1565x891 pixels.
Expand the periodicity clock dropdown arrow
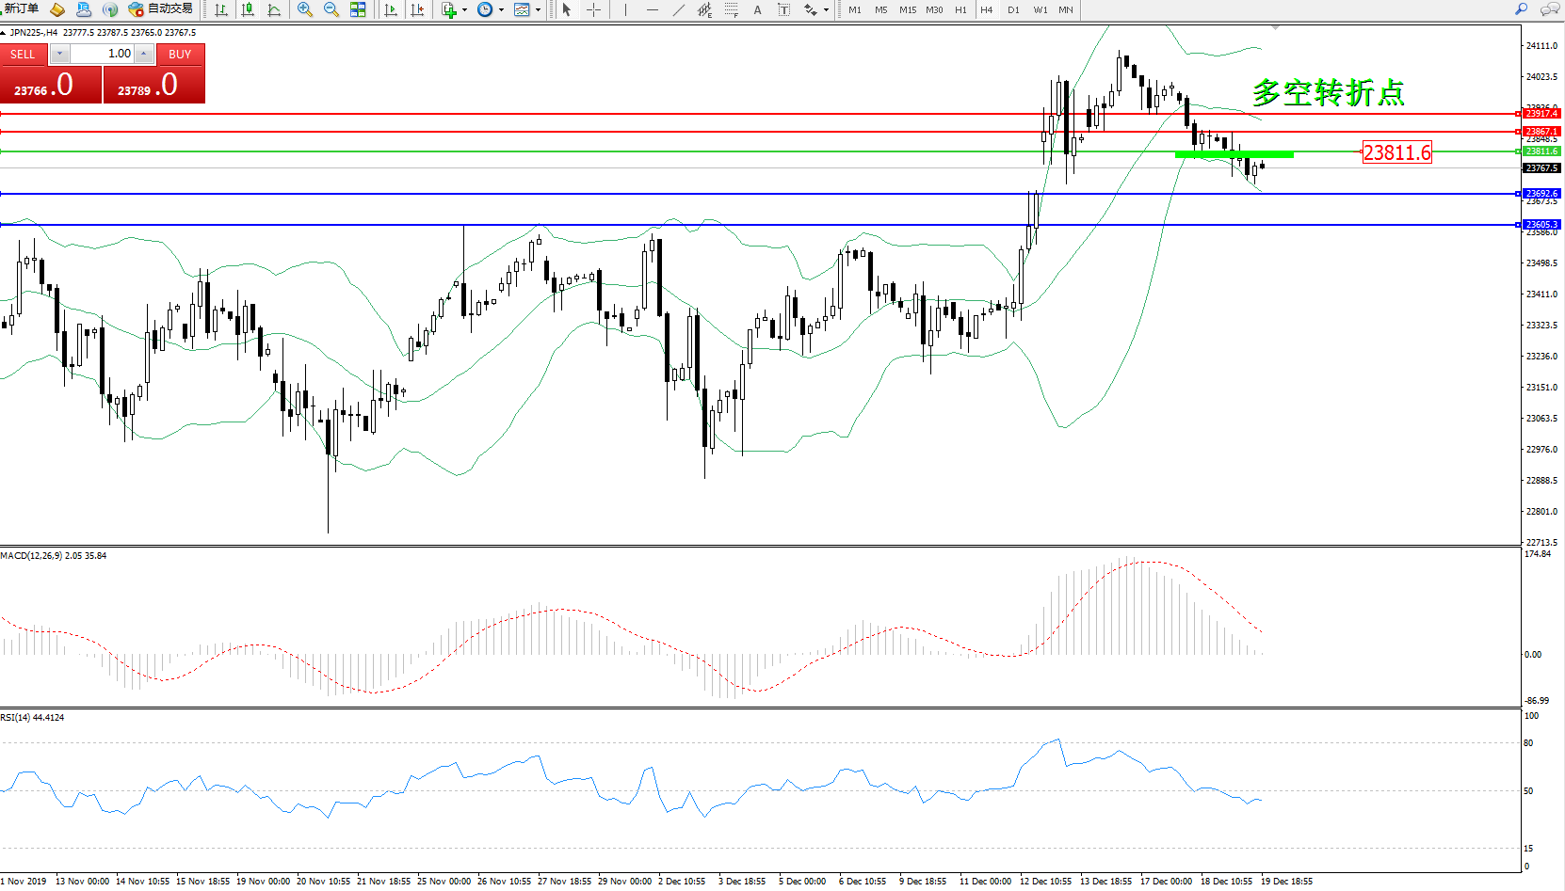(x=501, y=10)
